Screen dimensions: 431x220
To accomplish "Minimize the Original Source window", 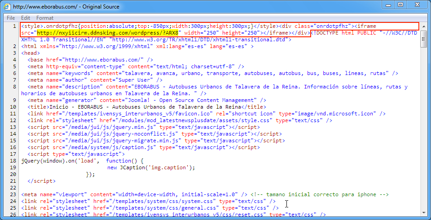I will [x=388, y=4].
